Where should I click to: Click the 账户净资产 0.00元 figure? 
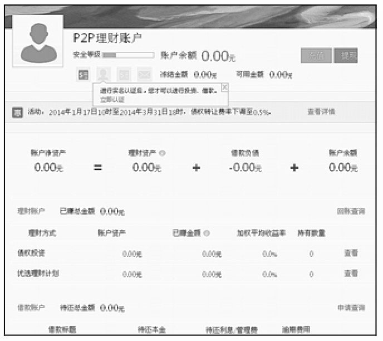(x=48, y=168)
